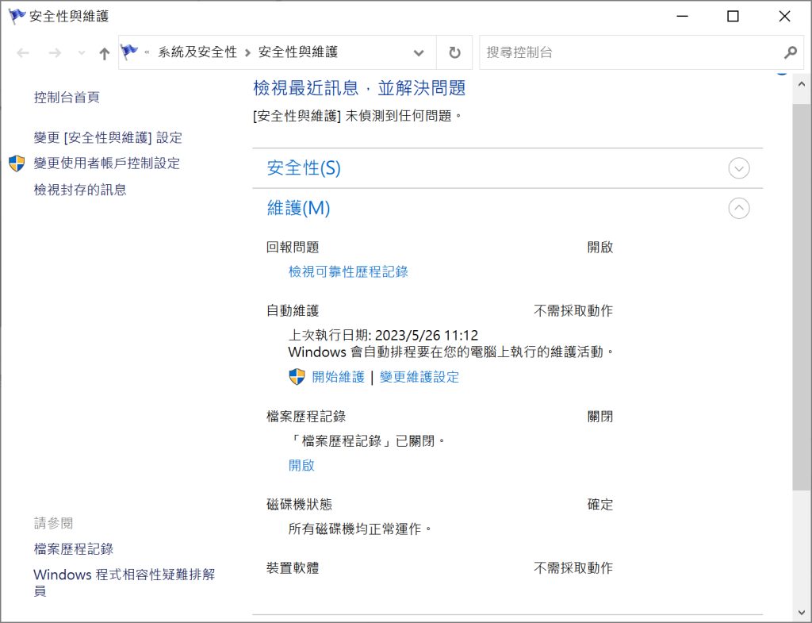Click the flag icon in the address bar
Screen dimensions: 812x623
click(x=129, y=52)
